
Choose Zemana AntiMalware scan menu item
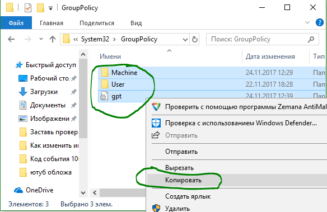click(x=237, y=107)
